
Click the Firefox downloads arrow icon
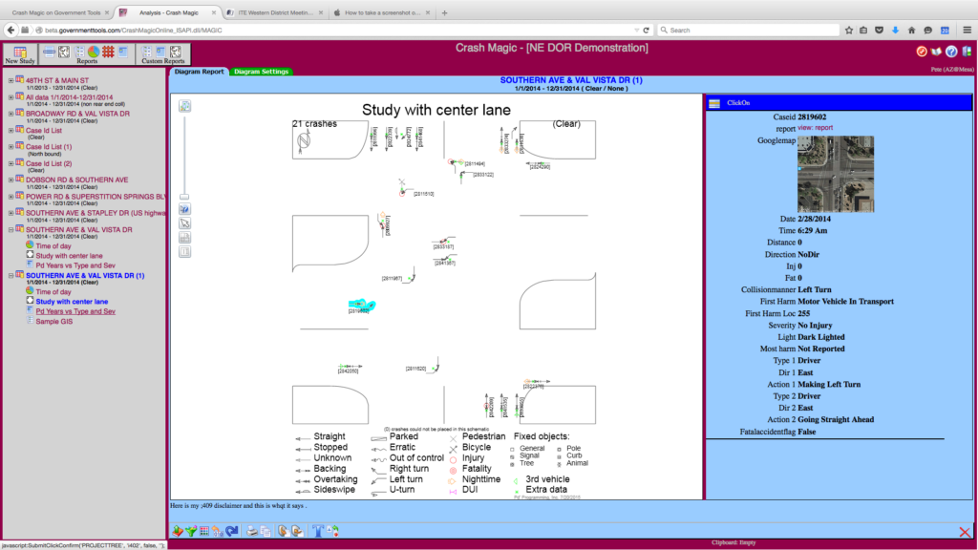(x=896, y=30)
